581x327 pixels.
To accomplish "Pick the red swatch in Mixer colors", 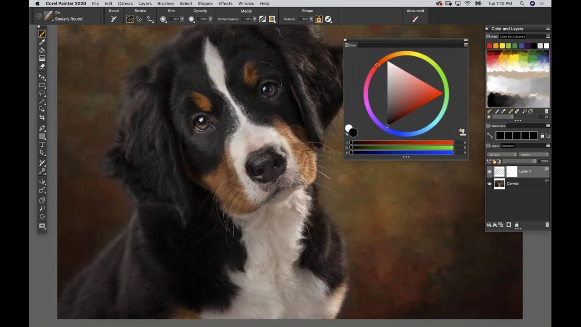I will pos(489,46).
